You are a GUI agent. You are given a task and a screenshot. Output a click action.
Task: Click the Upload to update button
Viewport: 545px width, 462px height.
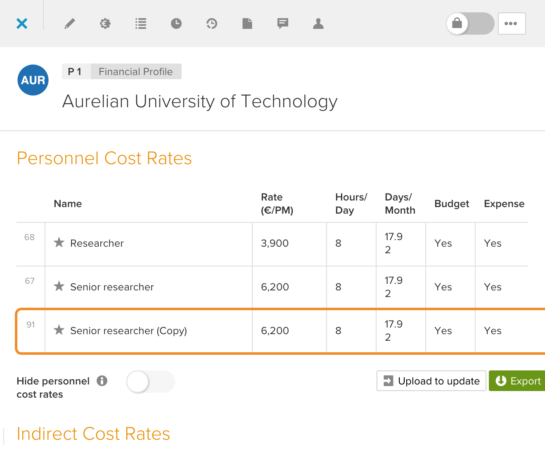pyautogui.click(x=431, y=381)
